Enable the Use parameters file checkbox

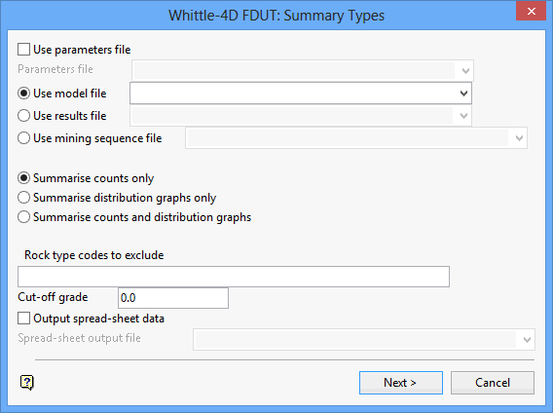point(23,50)
